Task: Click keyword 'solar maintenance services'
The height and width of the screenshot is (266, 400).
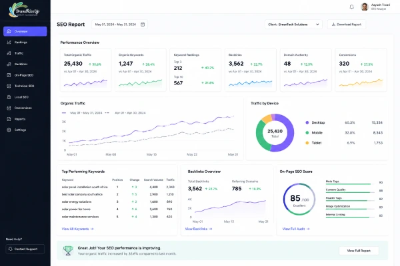Action: pos(80,217)
